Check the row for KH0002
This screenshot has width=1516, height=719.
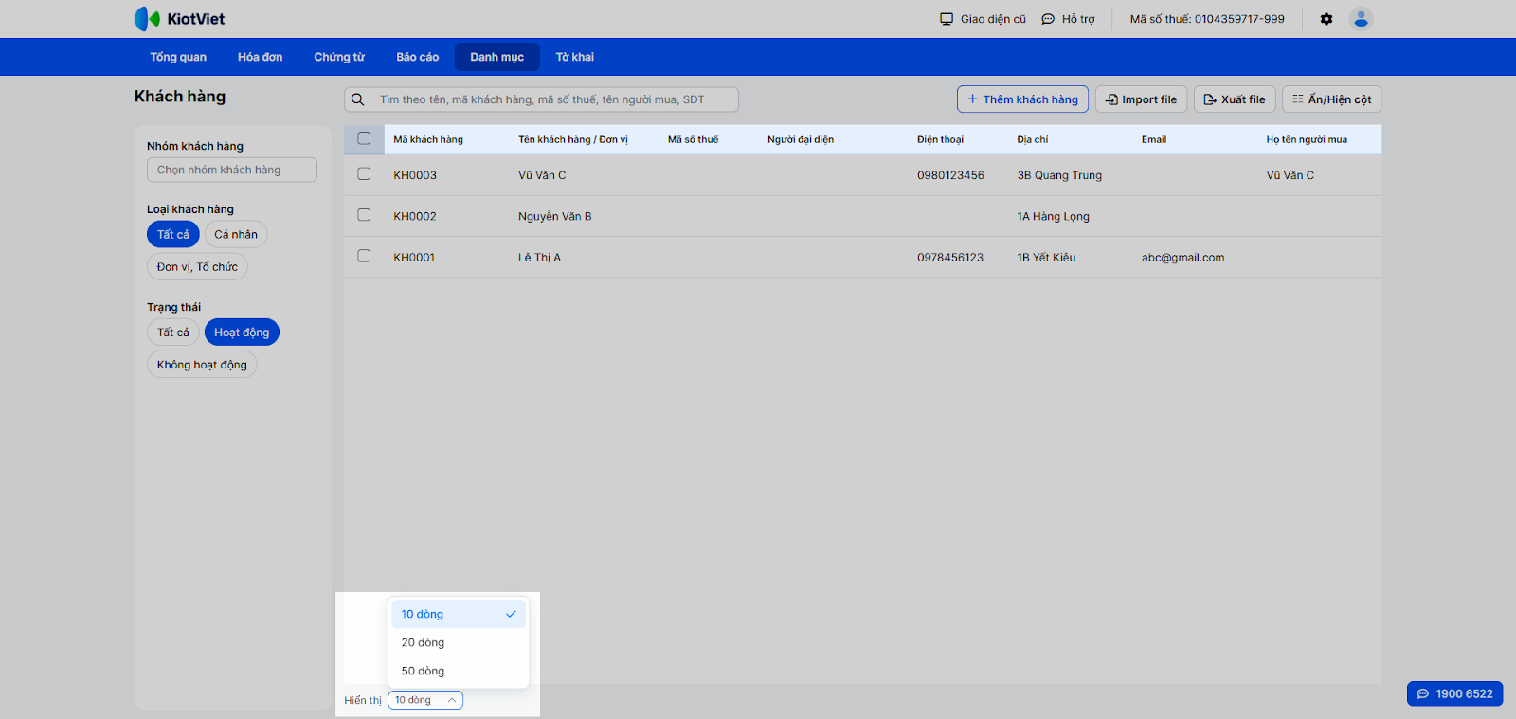(364, 215)
